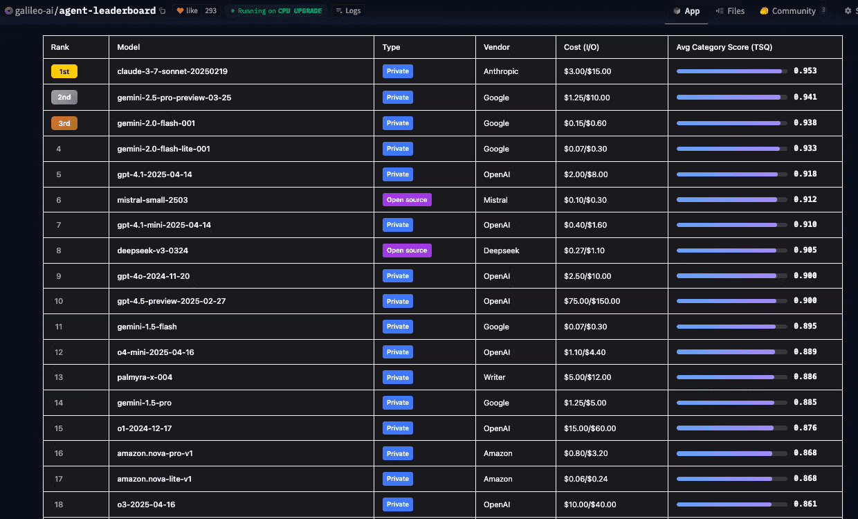Viewport: 858px width, 519px height.
Task: Click the 2nd rank silver badge
Action: coord(64,98)
